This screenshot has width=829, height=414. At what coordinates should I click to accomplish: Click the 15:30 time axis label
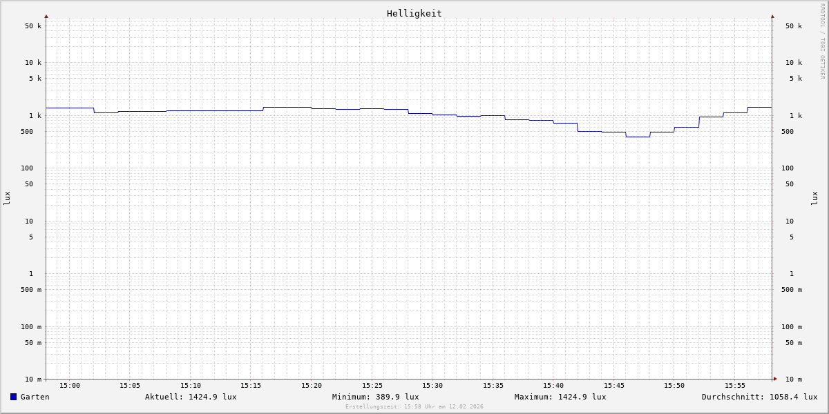(x=432, y=386)
